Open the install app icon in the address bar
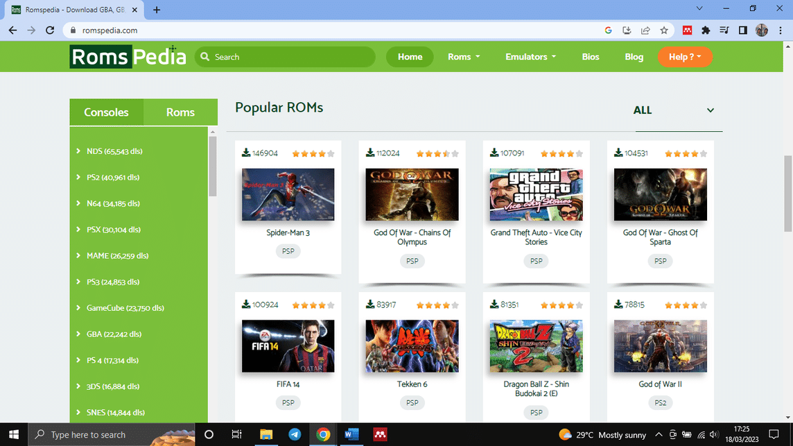This screenshot has width=793, height=446. (627, 31)
